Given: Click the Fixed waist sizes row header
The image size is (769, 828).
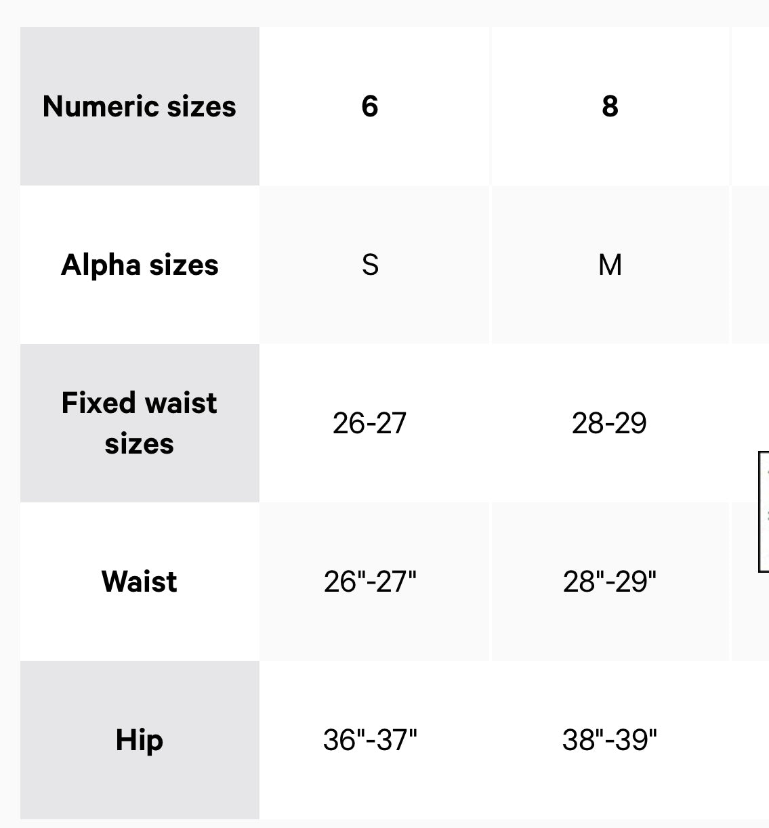Looking at the screenshot, I should 140,423.
